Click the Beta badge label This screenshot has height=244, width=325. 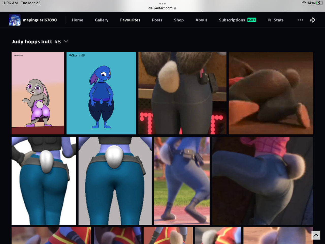pos(252,20)
